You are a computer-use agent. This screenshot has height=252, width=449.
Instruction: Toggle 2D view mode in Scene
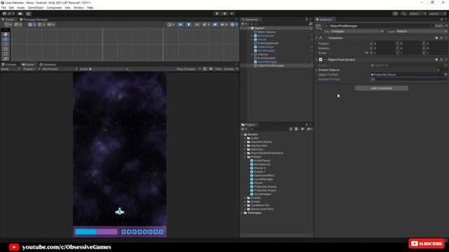click(180, 24)
